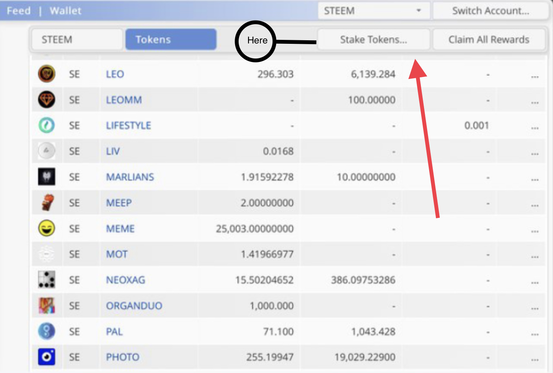Click the LEOMM staked amount 100.00000
Screen dimensions: 553x373
coord(372,100)
